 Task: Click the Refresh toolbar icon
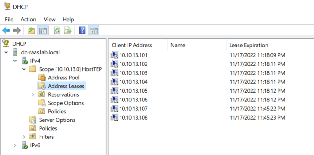pyautogui.click(x=57, y=31)
